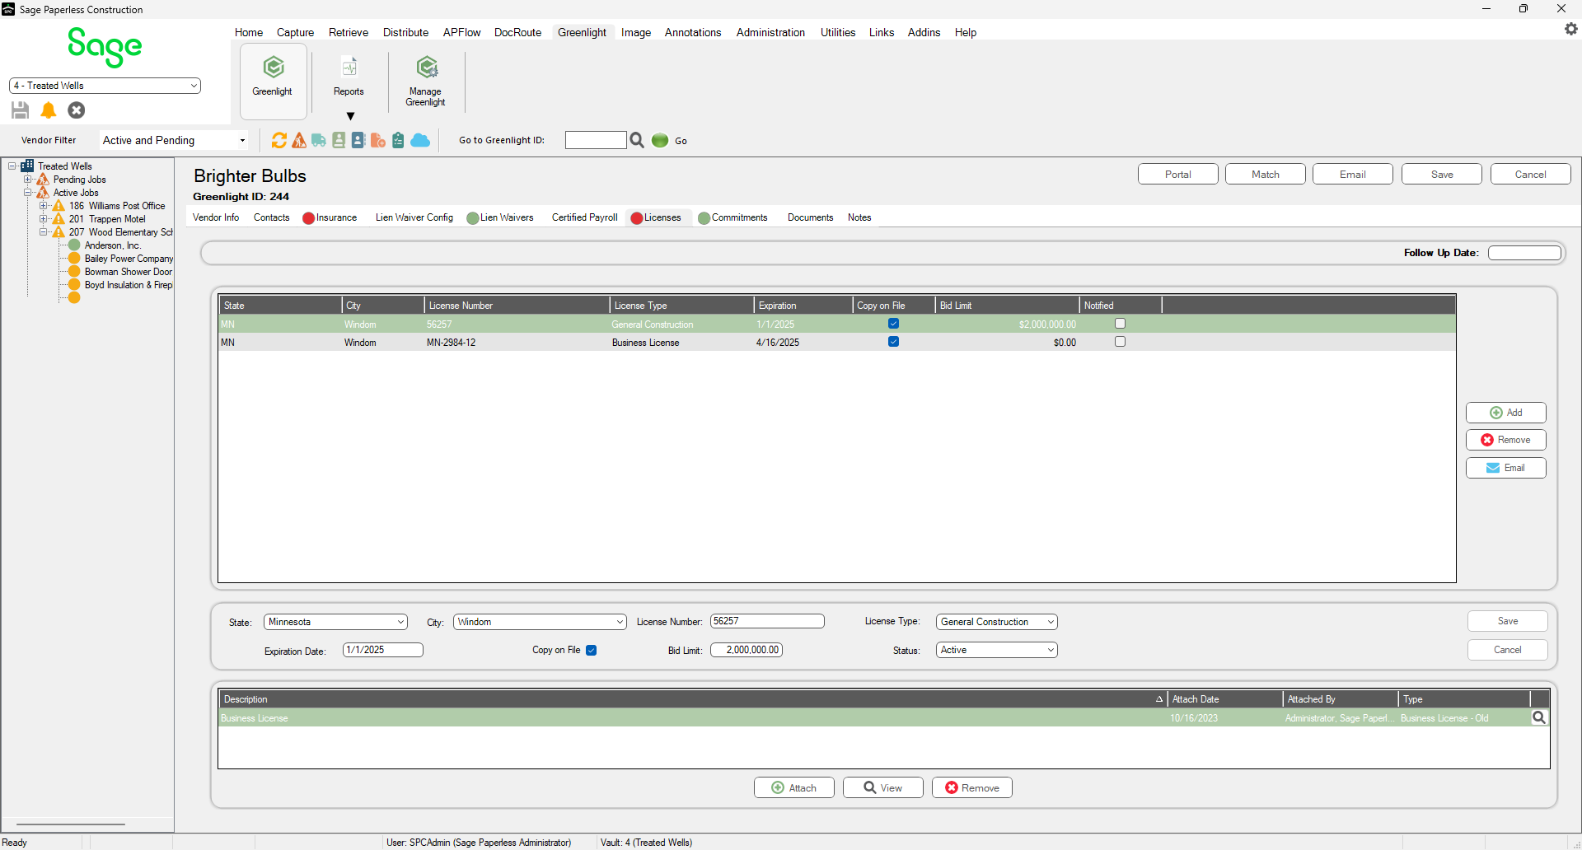Expand job 186 Williams Post Office
This screenshot has height=850, width=1582.
pyautogui.click(x=44, y=206)
